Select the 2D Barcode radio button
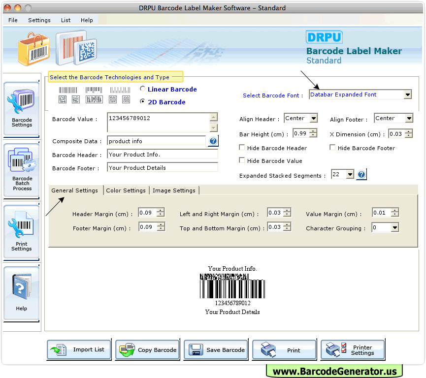Screen dimensions: 426x378 (x=142, y=101)
